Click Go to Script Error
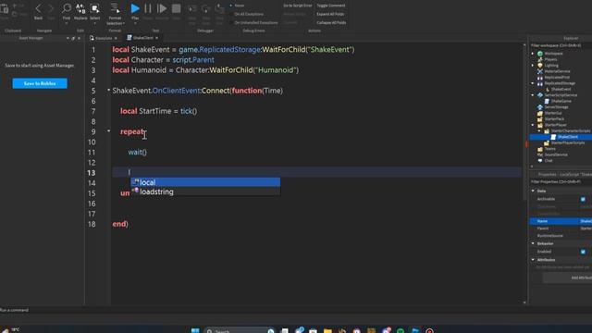Screen dimensions: 592x333 point(298,6)
